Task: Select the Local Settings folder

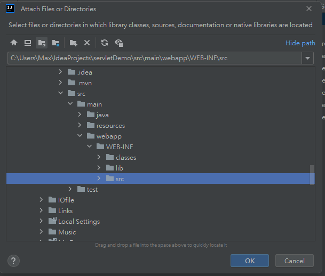Action: coord(74,221)
